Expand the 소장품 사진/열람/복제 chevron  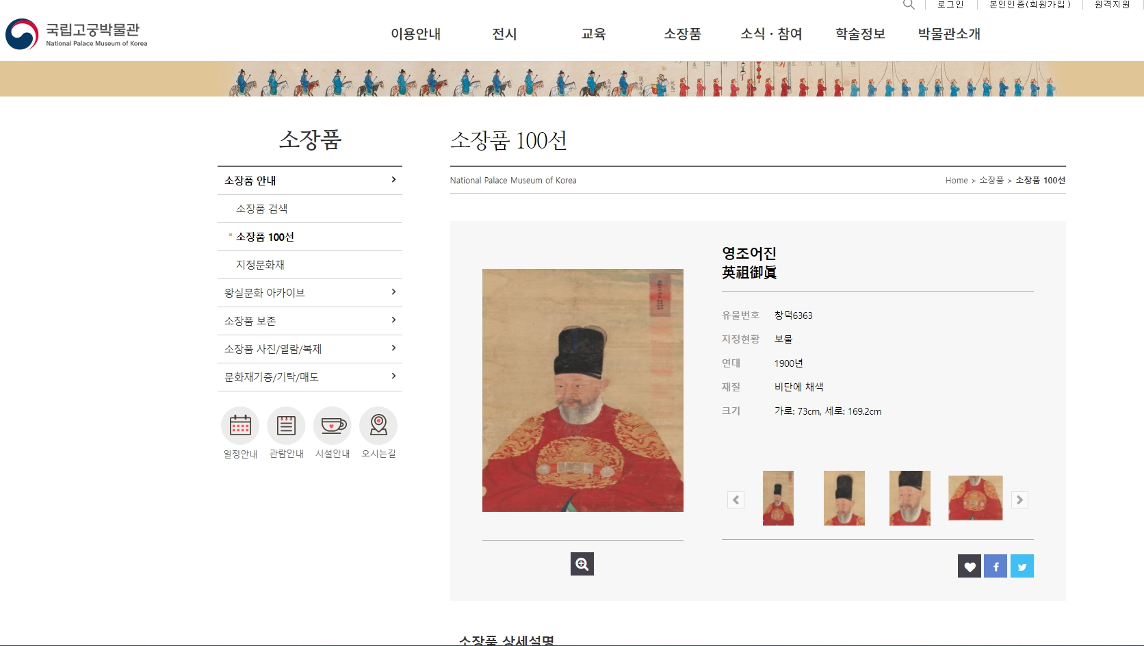point(393,348)
